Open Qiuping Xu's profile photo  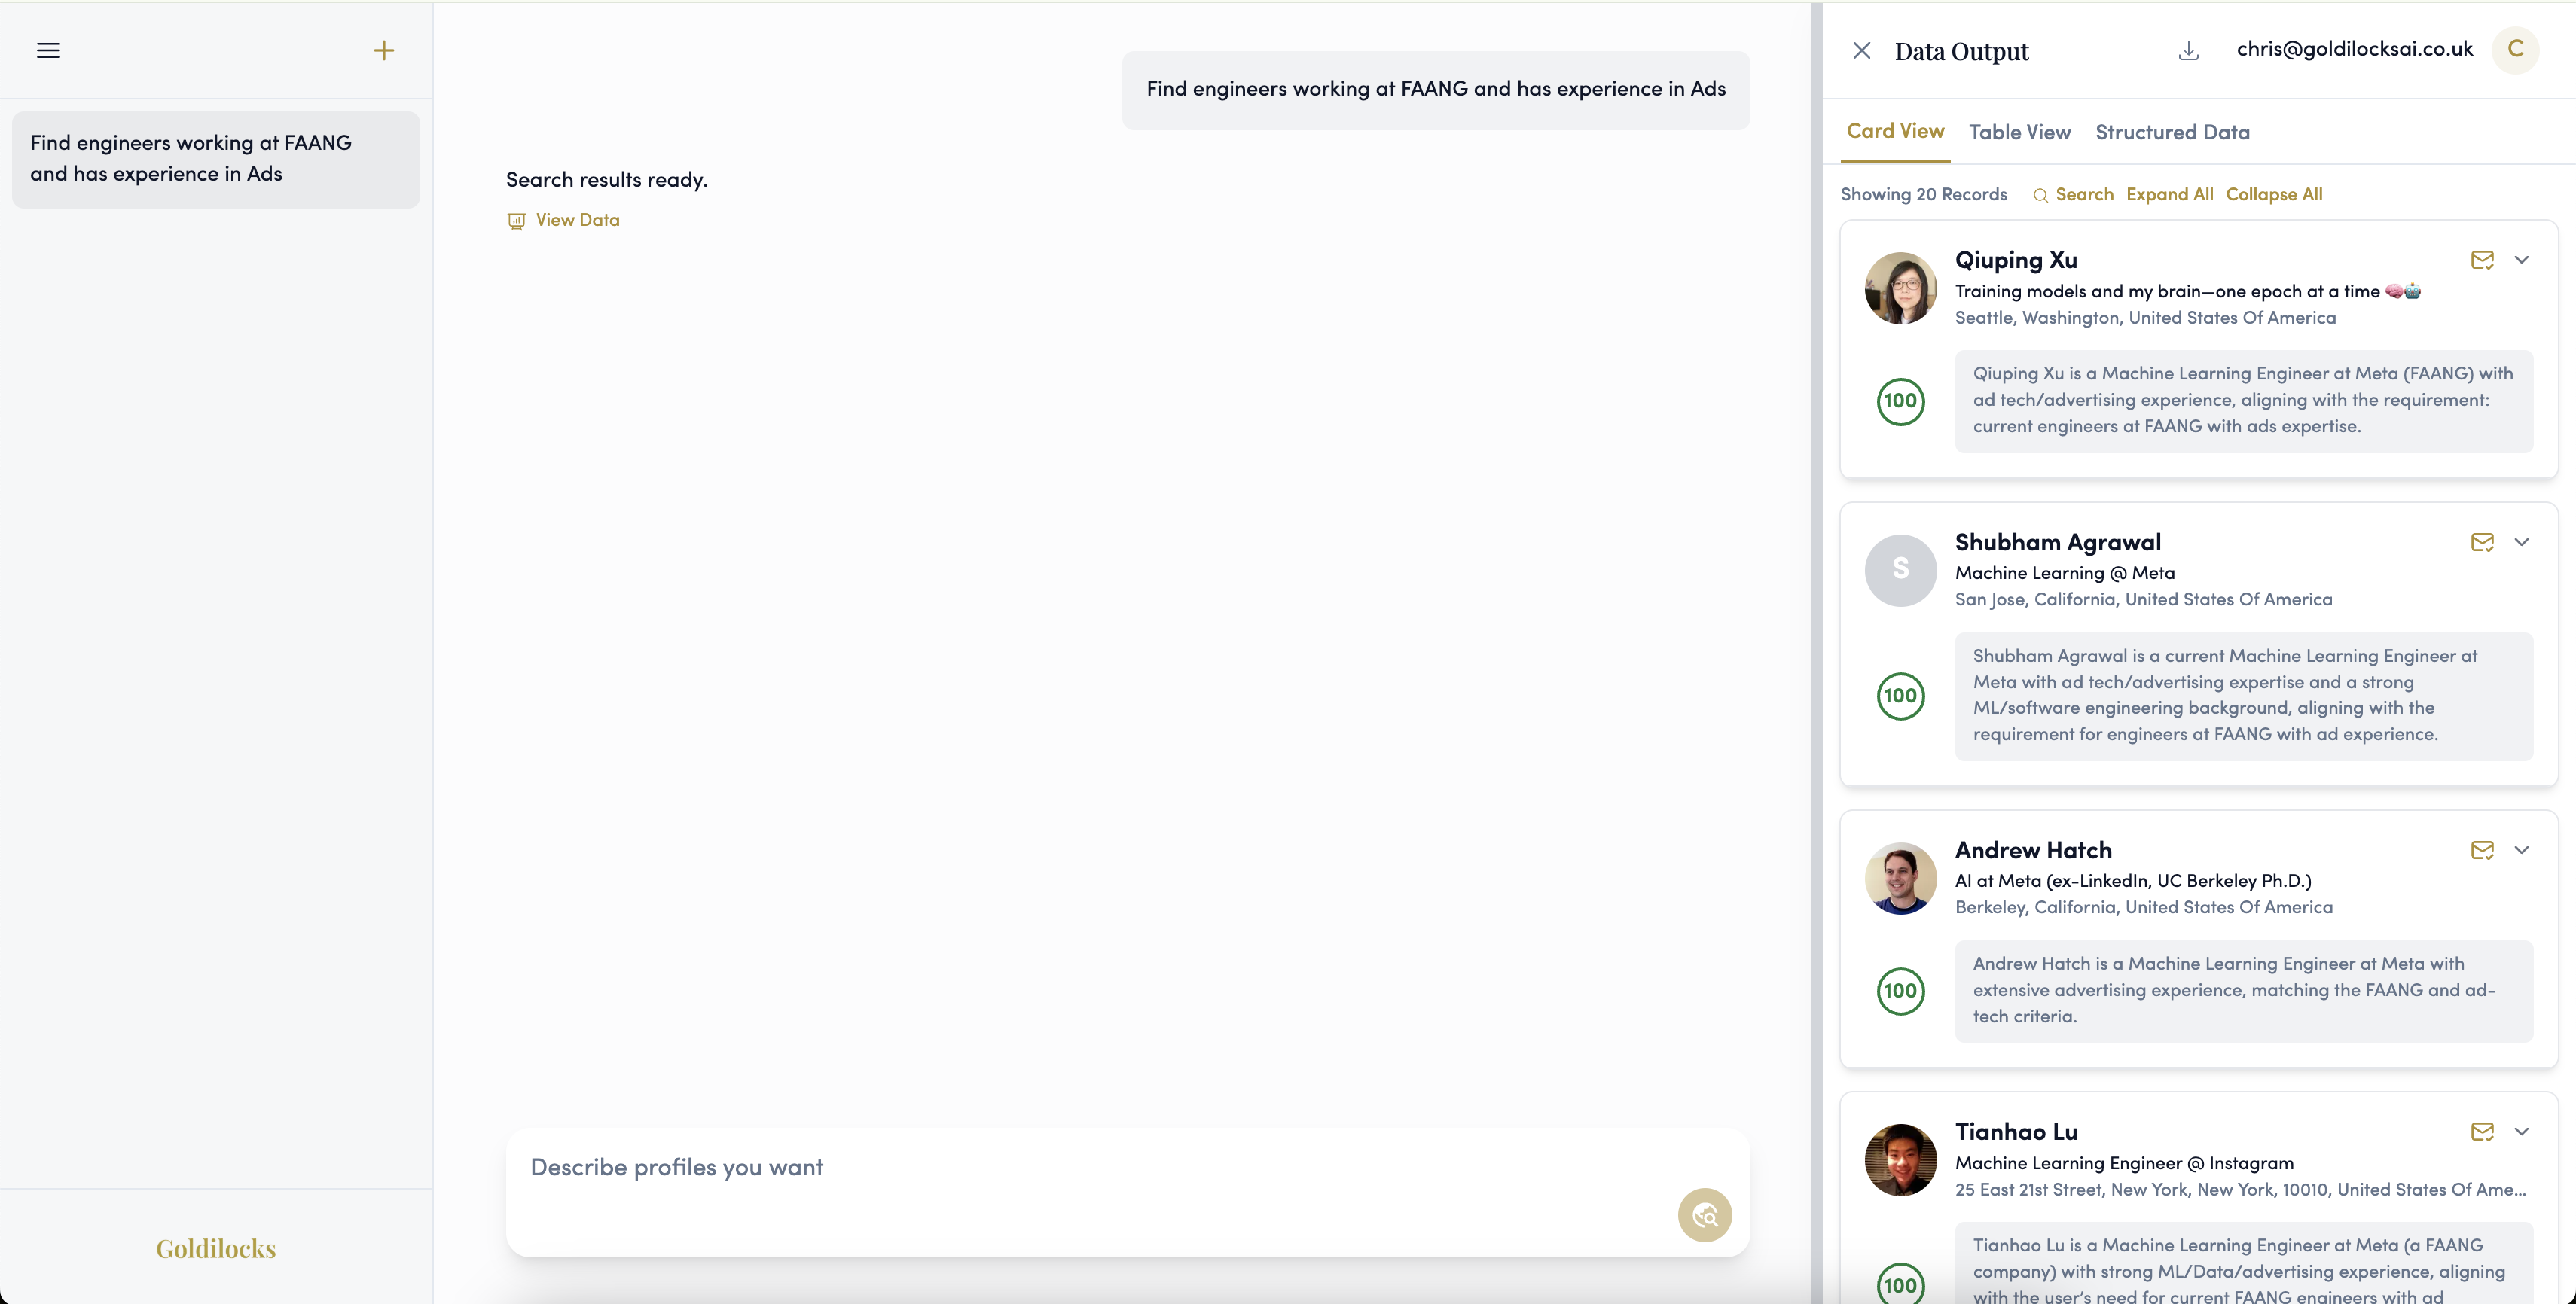coord(1900,288)
